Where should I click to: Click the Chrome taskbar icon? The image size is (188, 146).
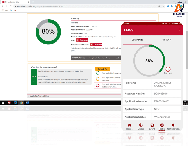21,103
